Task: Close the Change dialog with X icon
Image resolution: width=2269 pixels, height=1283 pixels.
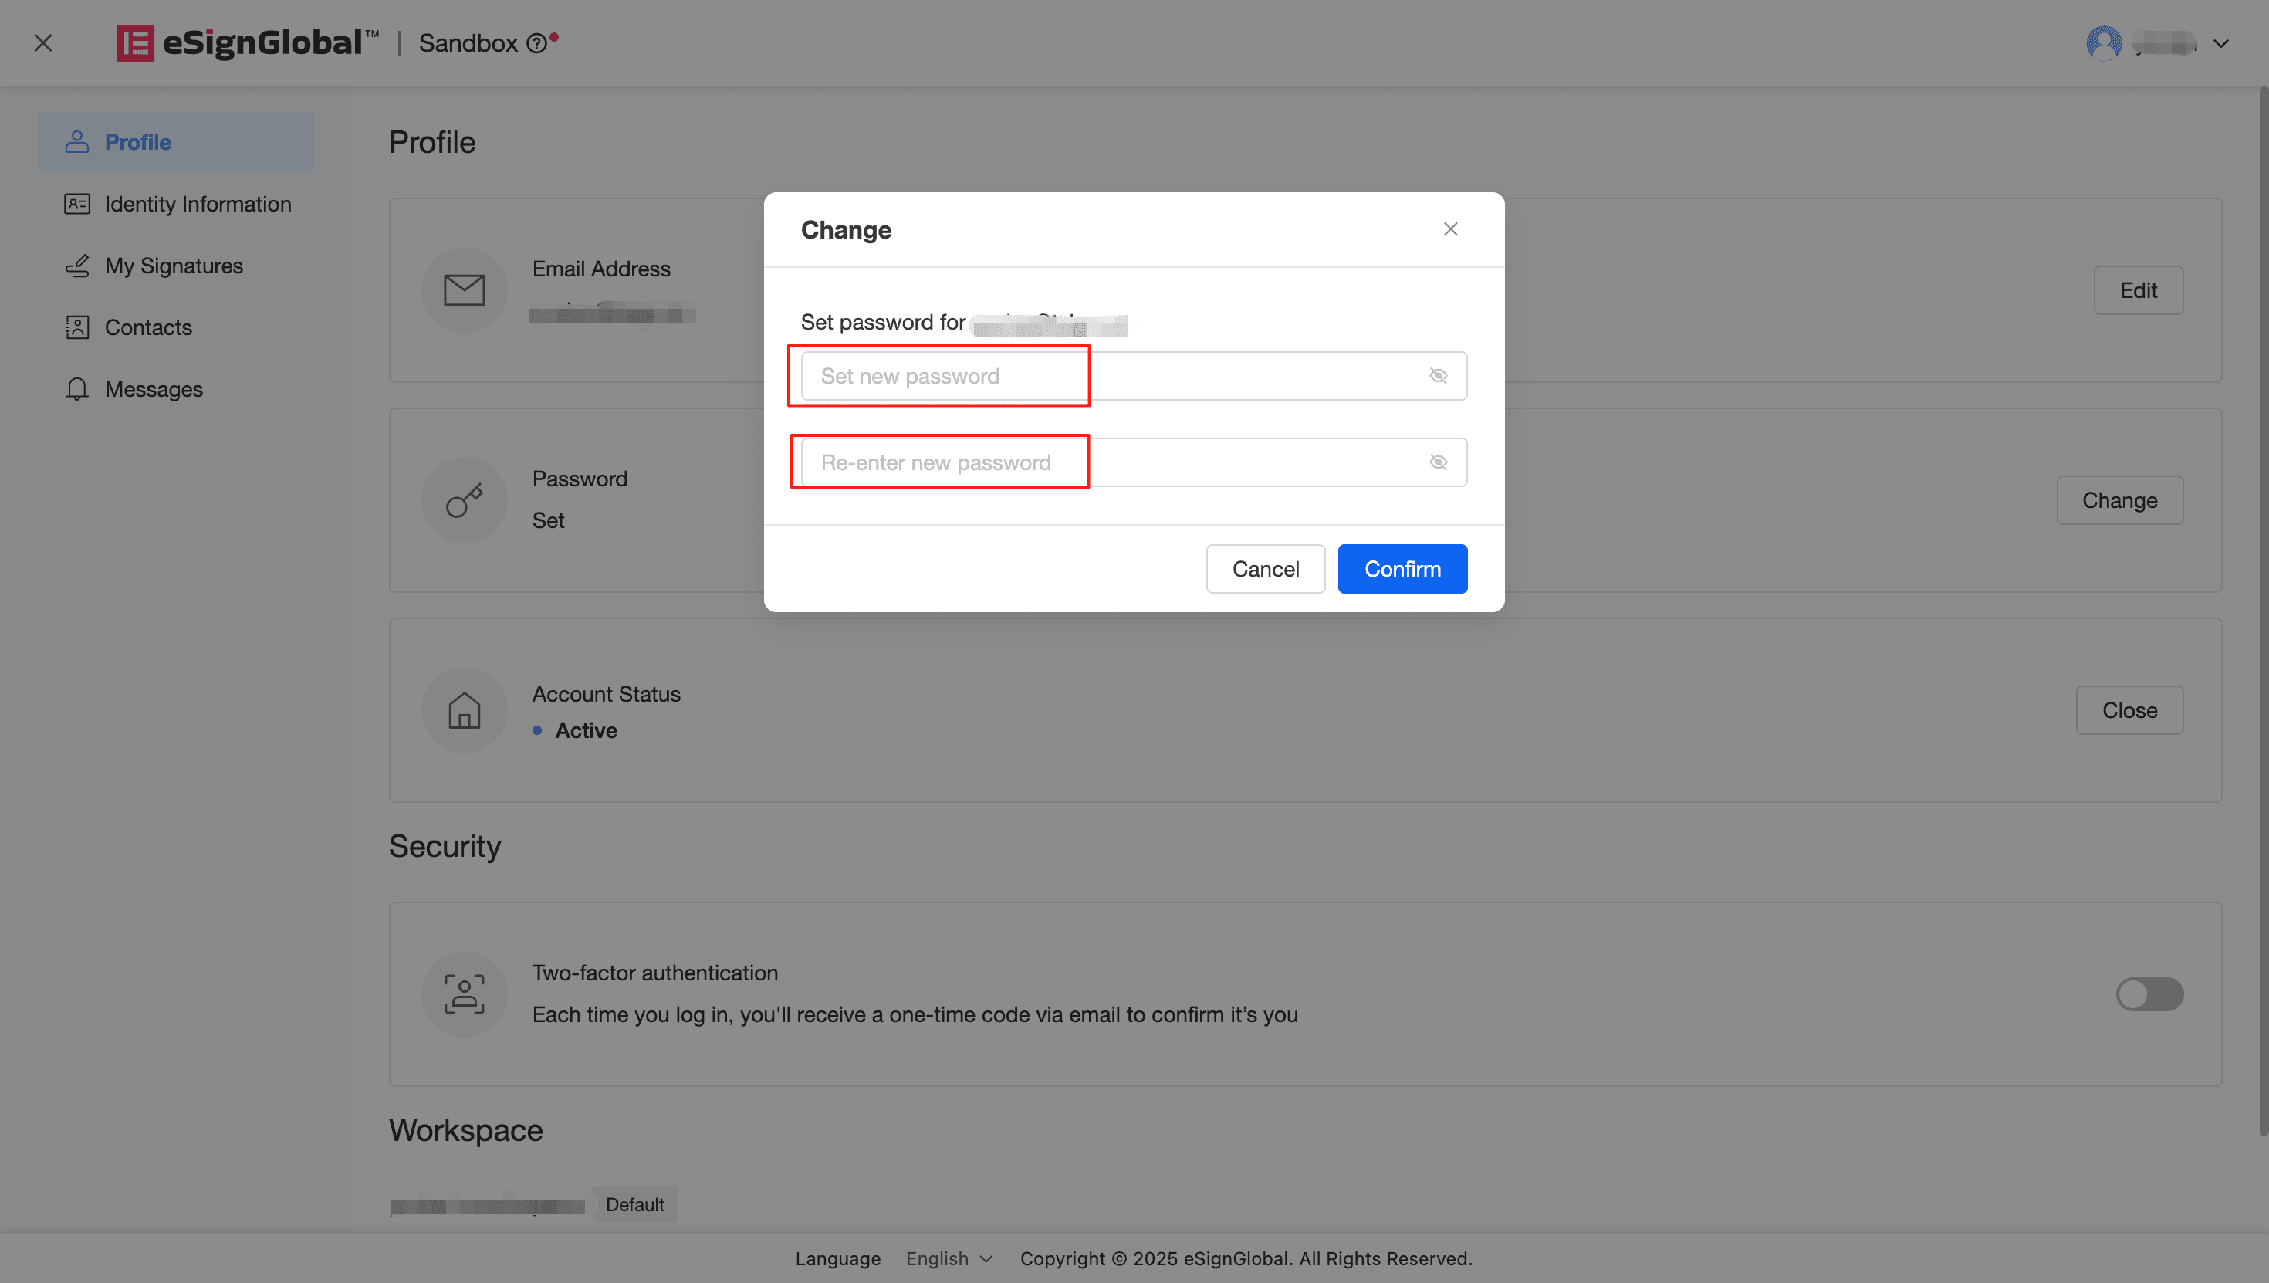Action: pyautogui.click(x=1451, y=229)
